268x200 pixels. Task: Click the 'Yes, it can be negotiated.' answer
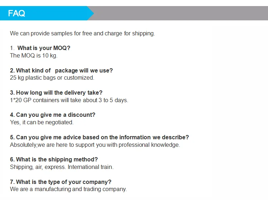[41, 122]
